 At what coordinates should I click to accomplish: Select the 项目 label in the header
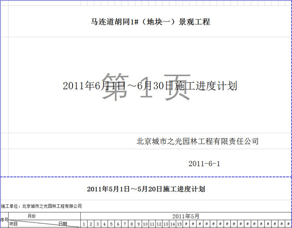click(13, 223)
